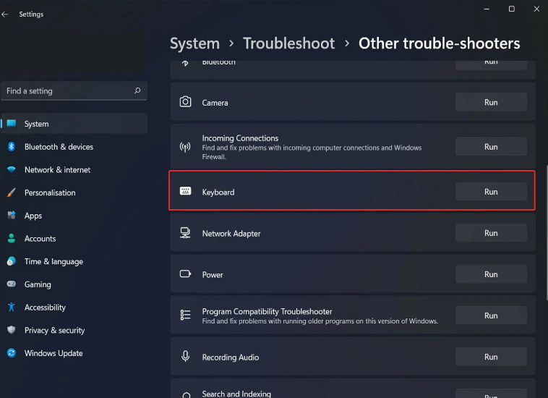
Task: Run the Network Adapter troubleshooter
Action: tap(491, 233)
